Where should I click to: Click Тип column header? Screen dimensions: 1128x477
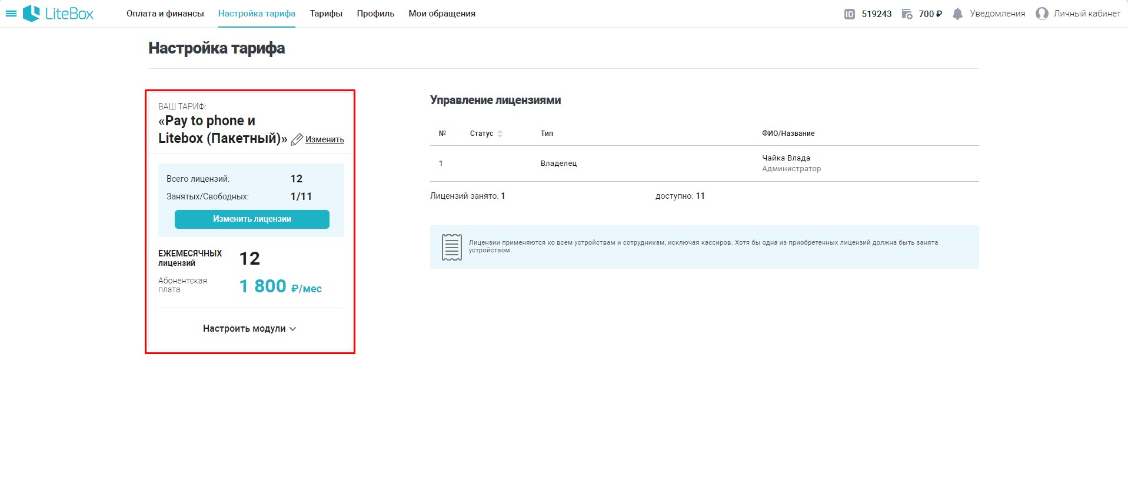547,134
